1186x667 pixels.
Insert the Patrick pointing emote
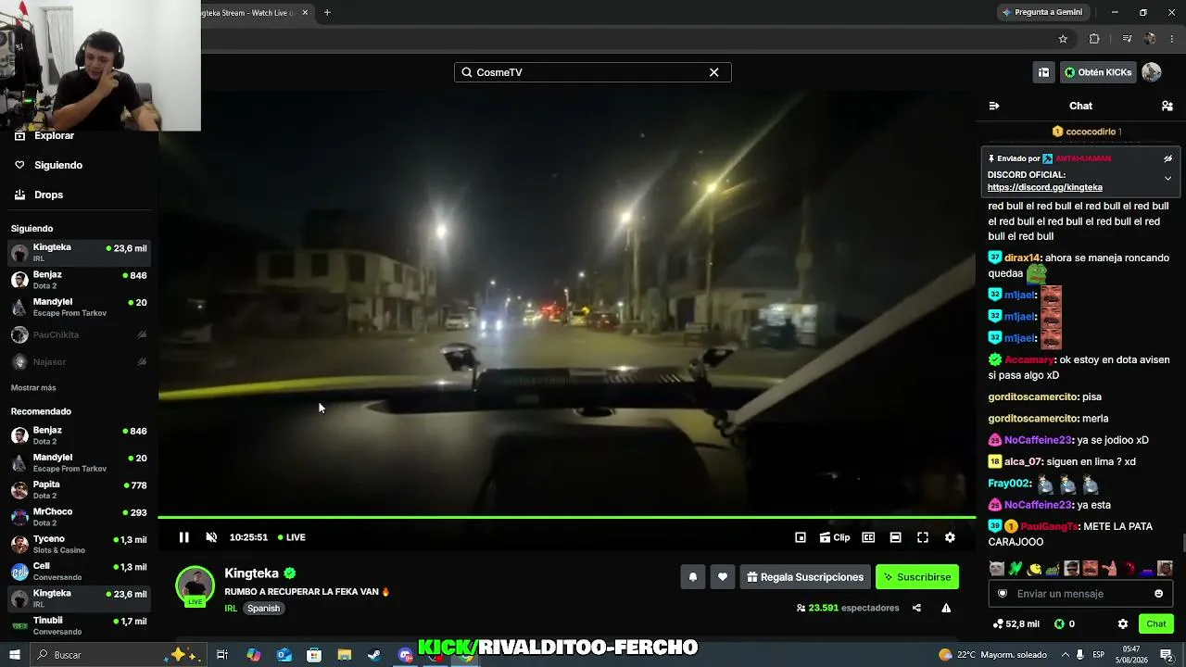pyautogui.click(x=1109, y=568)
